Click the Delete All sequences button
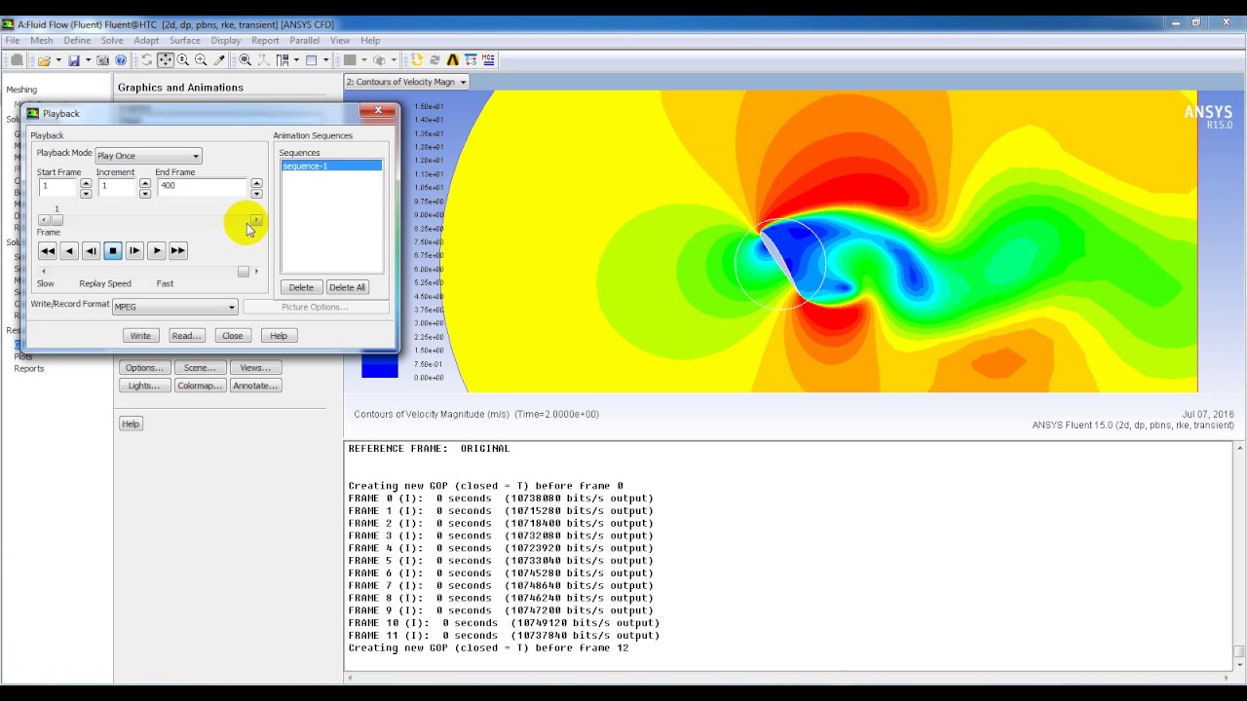The height and width of the screenshot is (701, 1247). pos(347,287)
